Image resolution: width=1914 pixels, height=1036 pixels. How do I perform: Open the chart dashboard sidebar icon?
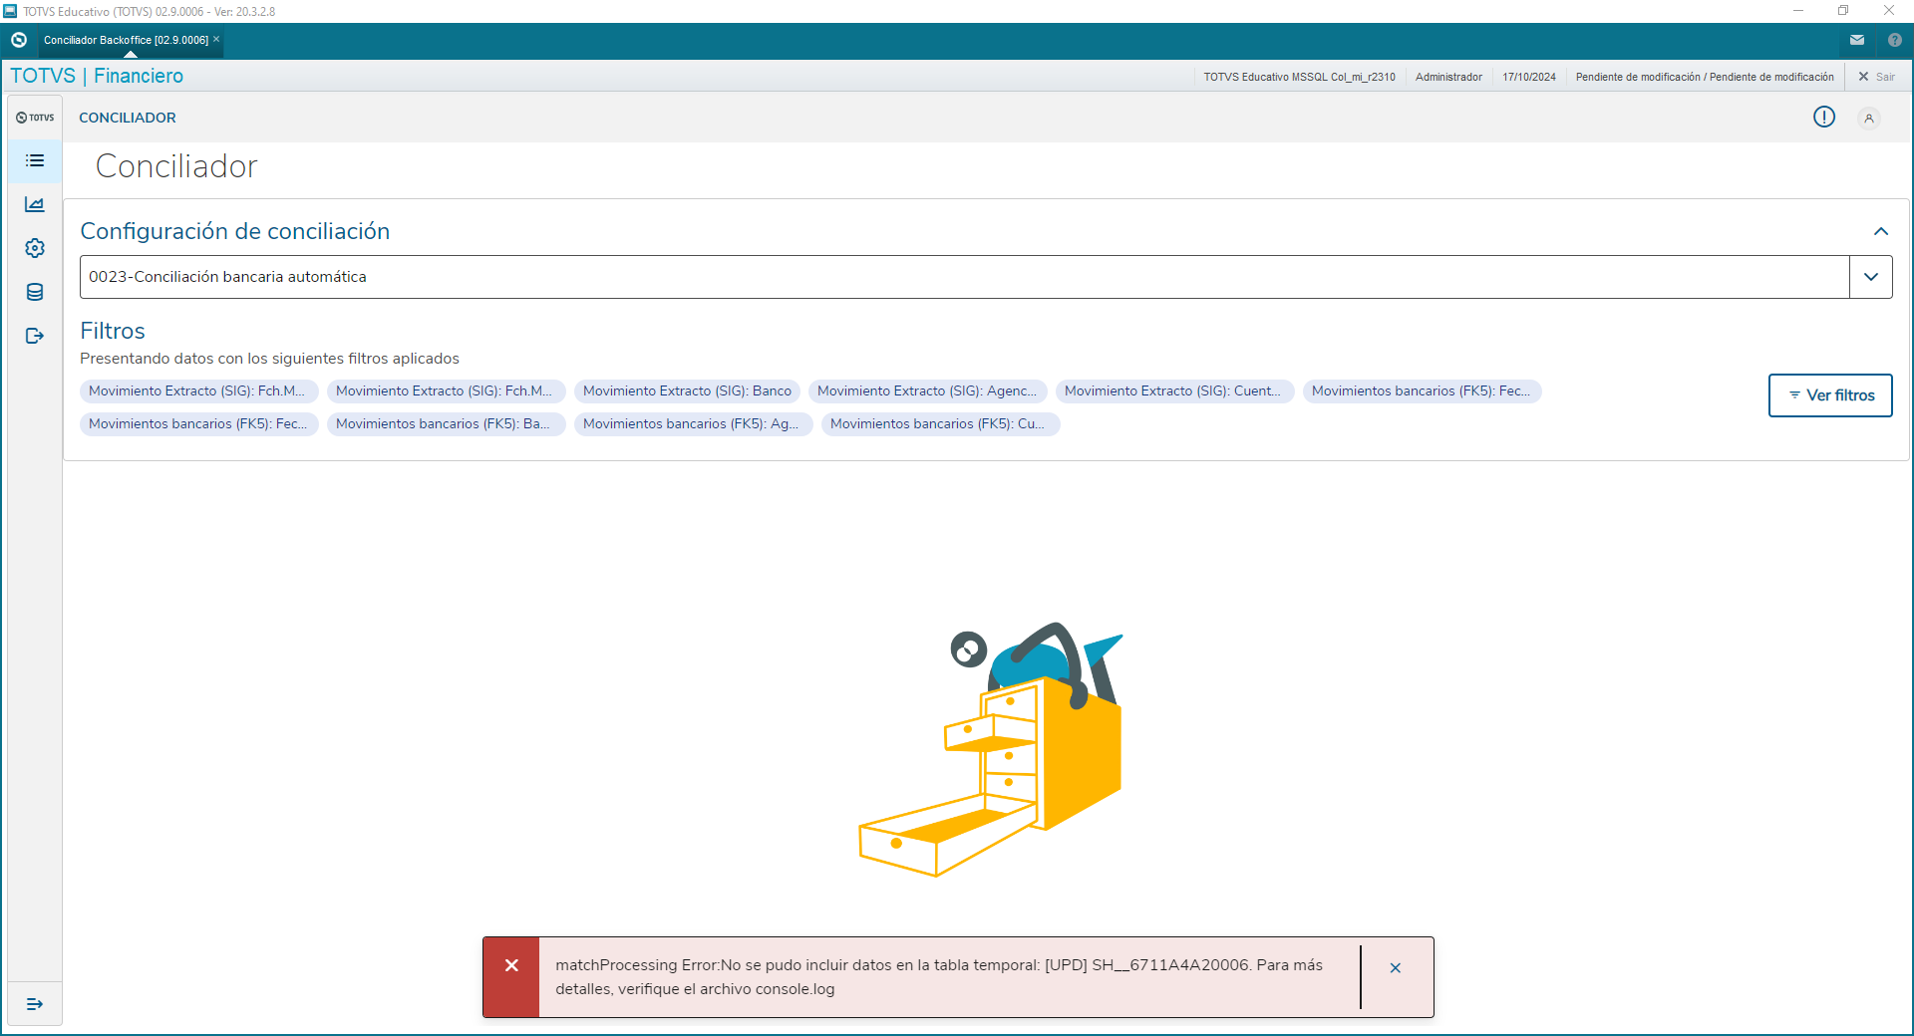[35, 204]
